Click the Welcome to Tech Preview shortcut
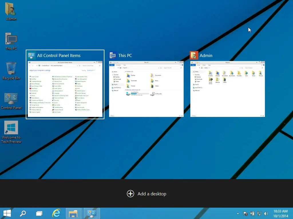The height and width of the screenshot is (219, 293). [11, 132]
